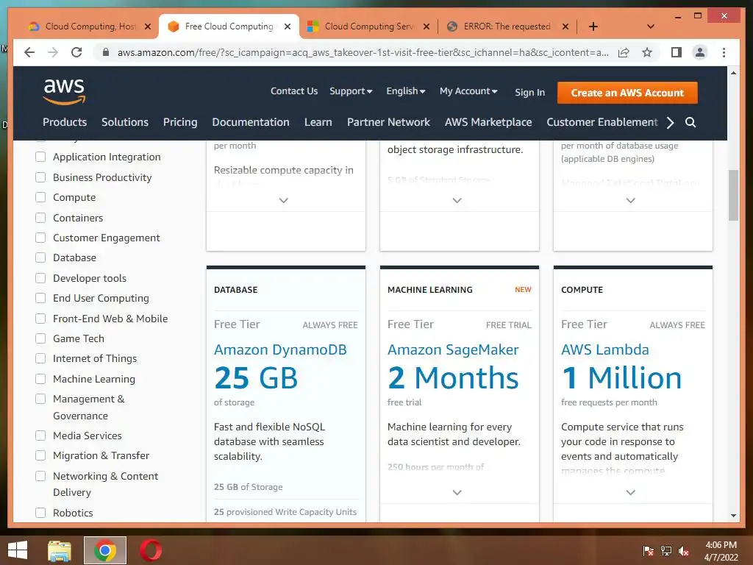Open the Windows Start menu
This screenshot has width=753, height=565.
[18, 550]
